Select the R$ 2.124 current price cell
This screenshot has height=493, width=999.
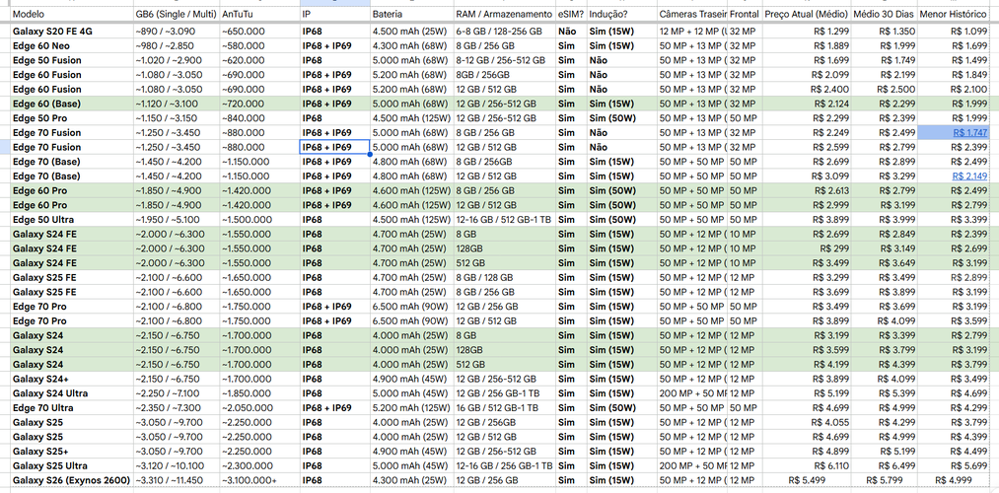pos(807,104)
